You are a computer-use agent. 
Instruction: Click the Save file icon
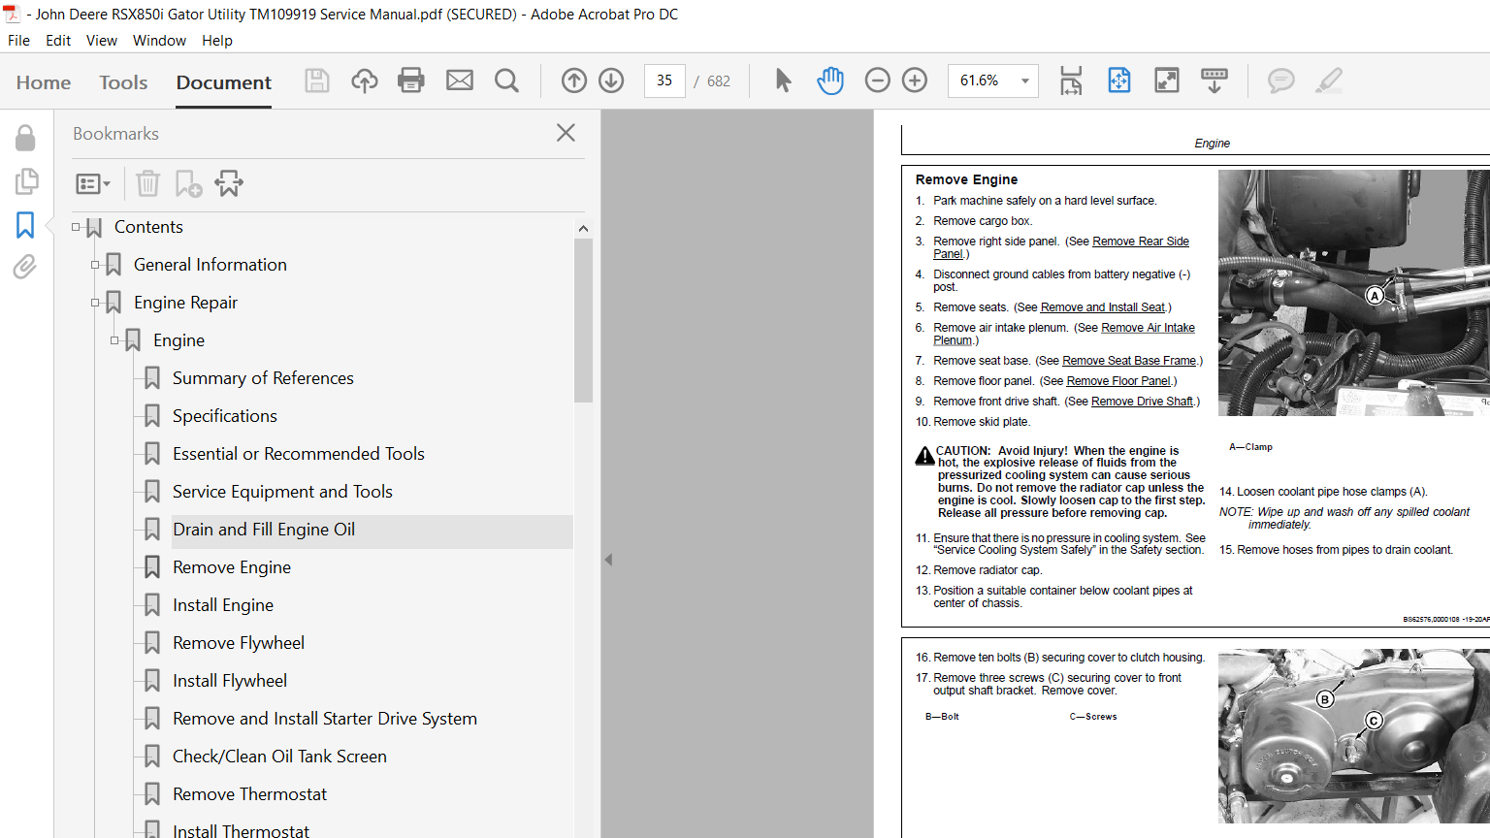[x=317, y=81]
